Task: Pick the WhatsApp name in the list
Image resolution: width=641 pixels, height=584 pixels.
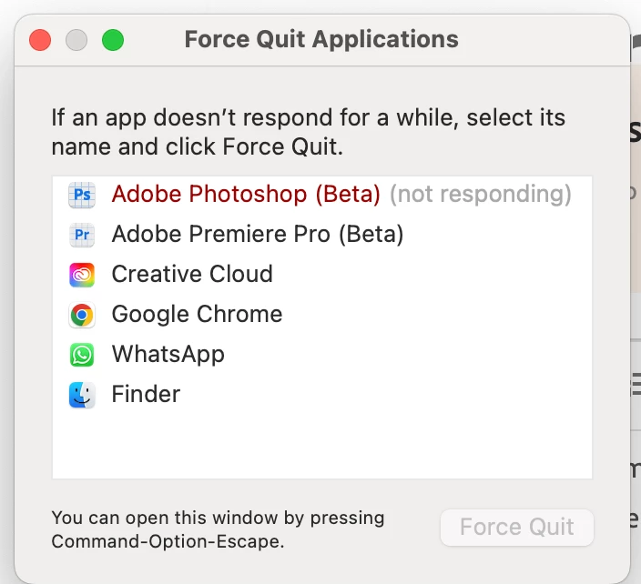Action: click(168, 354)
